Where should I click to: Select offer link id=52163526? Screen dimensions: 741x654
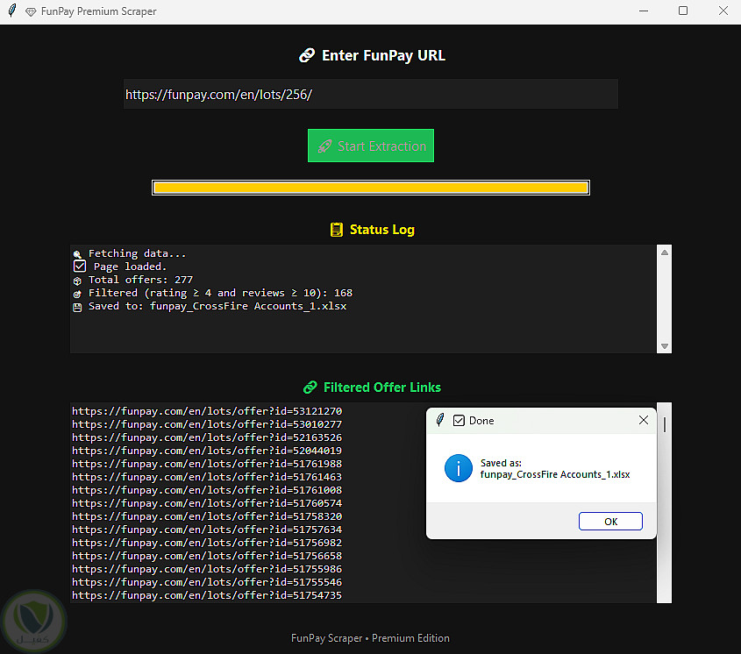207,437
